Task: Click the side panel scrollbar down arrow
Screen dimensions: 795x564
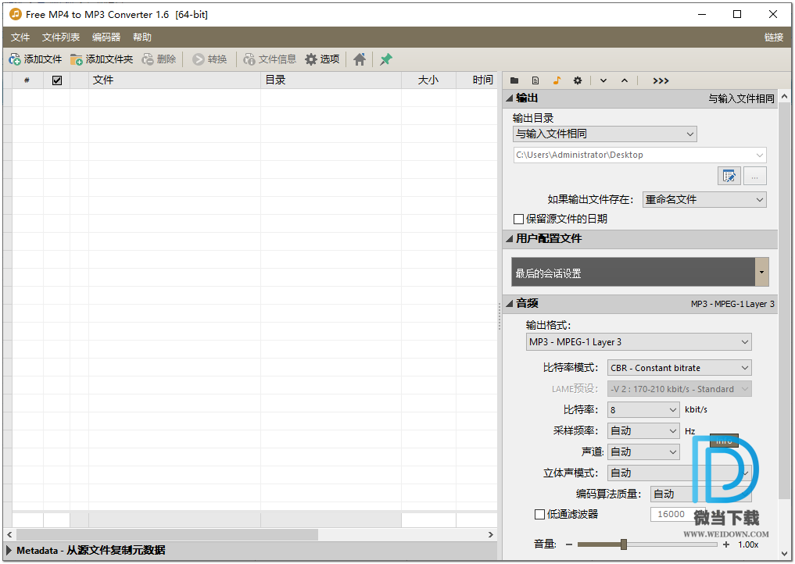Action: (x=784, y=554)
